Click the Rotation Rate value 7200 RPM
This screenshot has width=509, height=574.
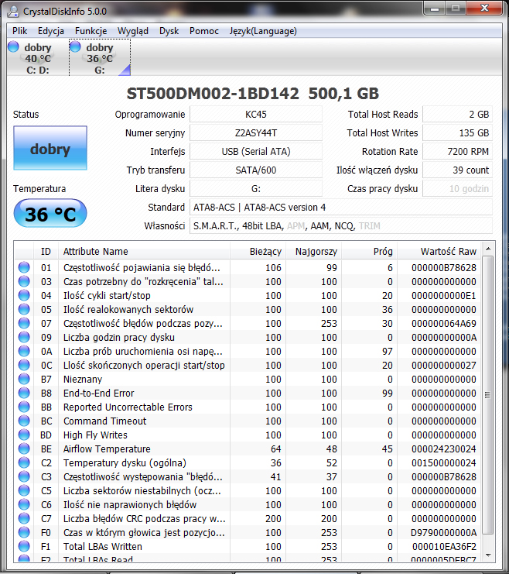pyautogui.click(x=457, y=152)
